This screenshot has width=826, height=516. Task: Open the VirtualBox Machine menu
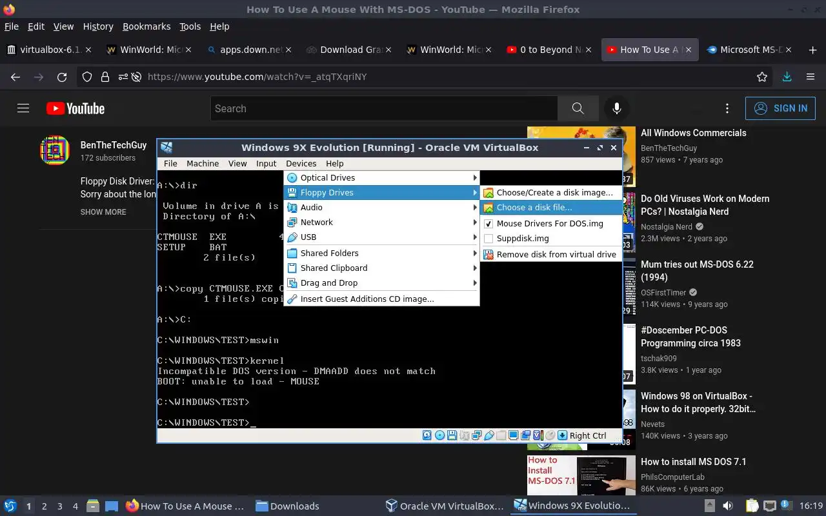click(203, 163)
